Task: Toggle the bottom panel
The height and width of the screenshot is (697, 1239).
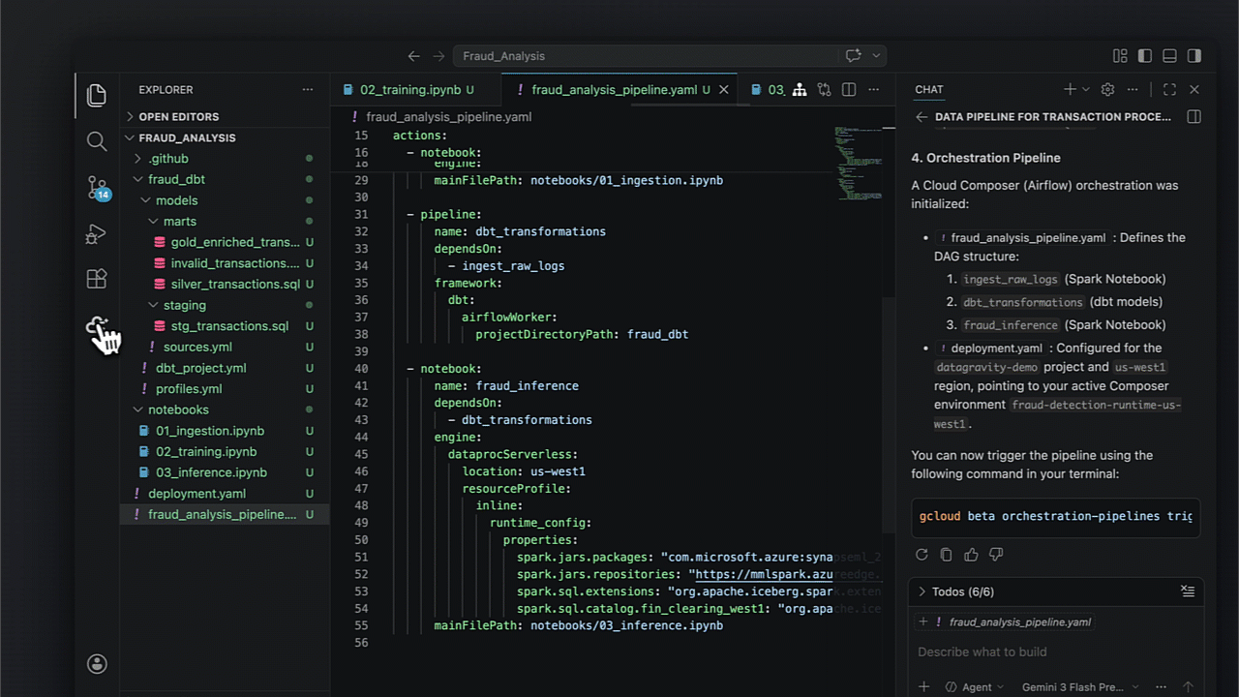Action: coord(1169,56)
